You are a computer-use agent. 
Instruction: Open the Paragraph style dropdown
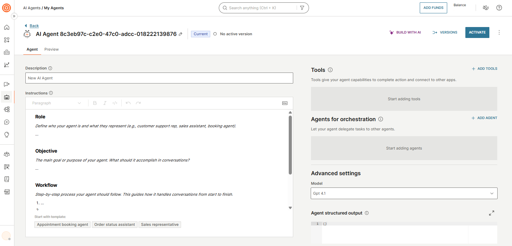57,103
